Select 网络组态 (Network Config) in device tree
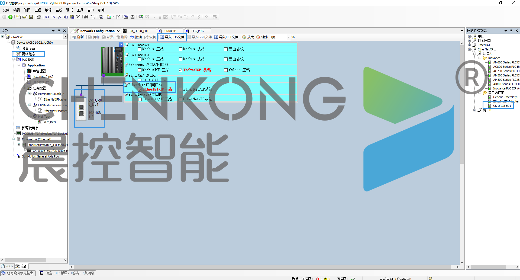Screen dimensions: 520x280 pos(28,54)
